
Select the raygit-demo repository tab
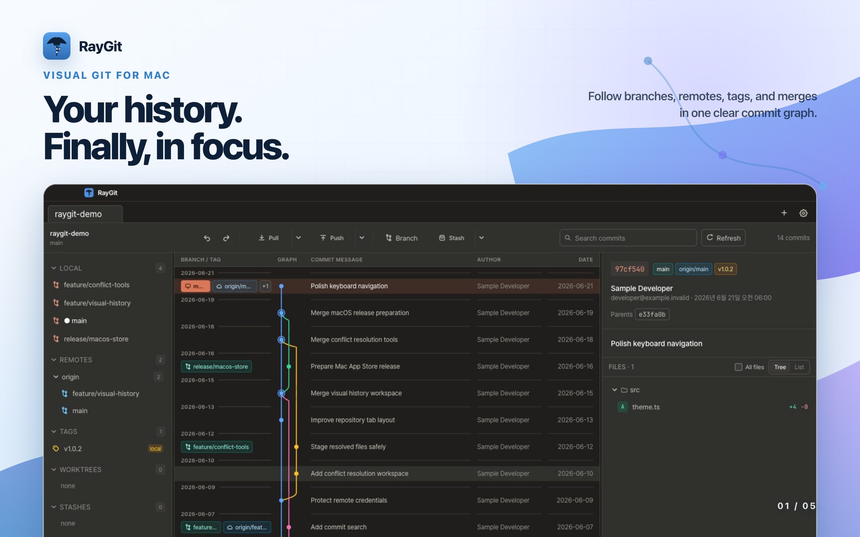[85, 214]
